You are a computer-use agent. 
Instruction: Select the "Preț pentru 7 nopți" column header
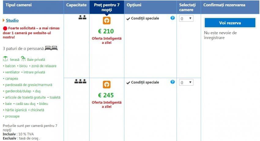[107, 7]
